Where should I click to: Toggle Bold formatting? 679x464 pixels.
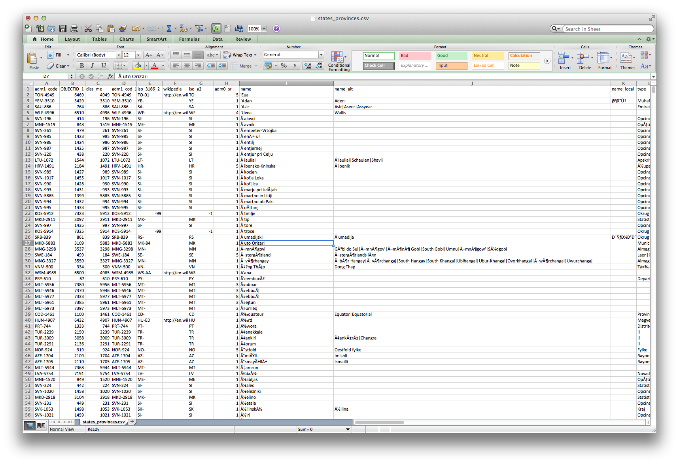pyautogui.click(x=81, y=66)
